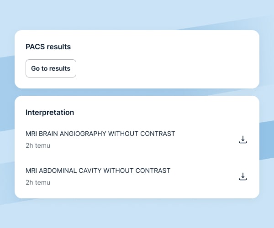Click the word CAVITY in the second entry
Viewport: 274px width, 228px height.
click(90, 171)
